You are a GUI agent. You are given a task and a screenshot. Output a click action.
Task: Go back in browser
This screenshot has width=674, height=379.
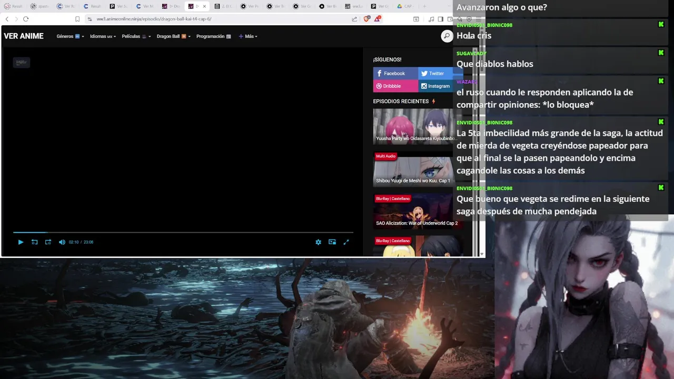7,19
